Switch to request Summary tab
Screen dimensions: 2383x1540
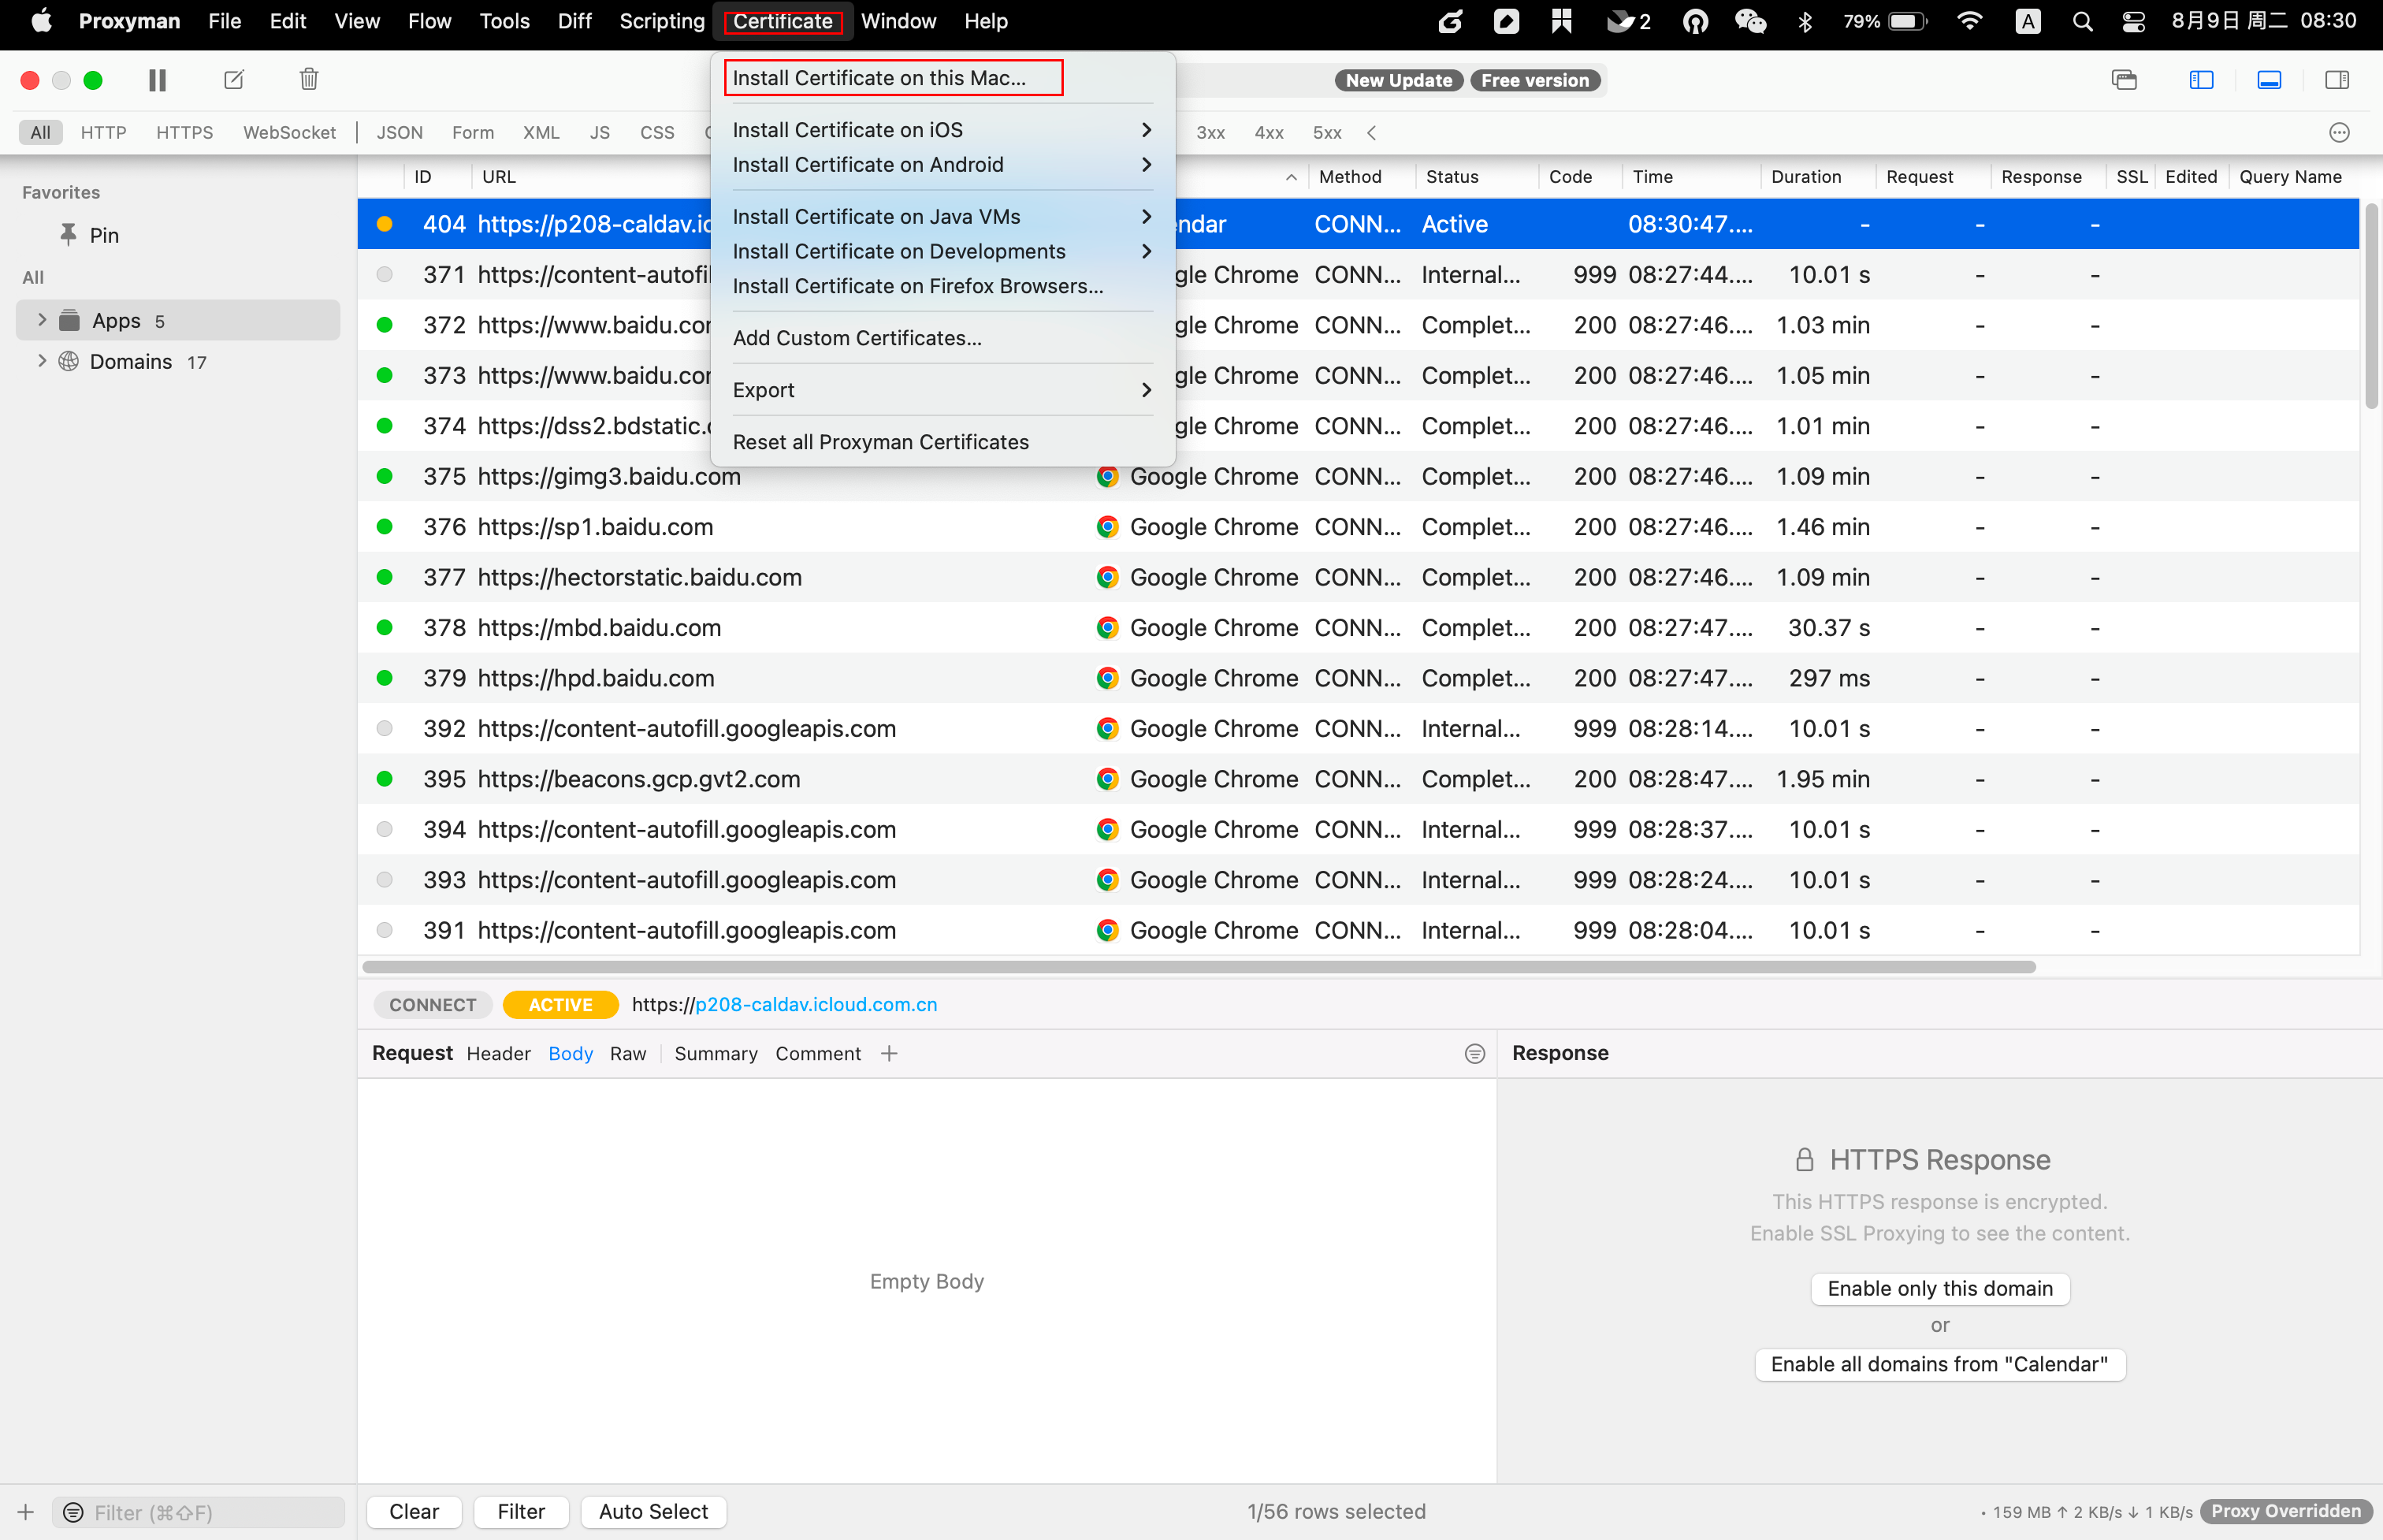pyautogui.click(x=716, y=1053)
